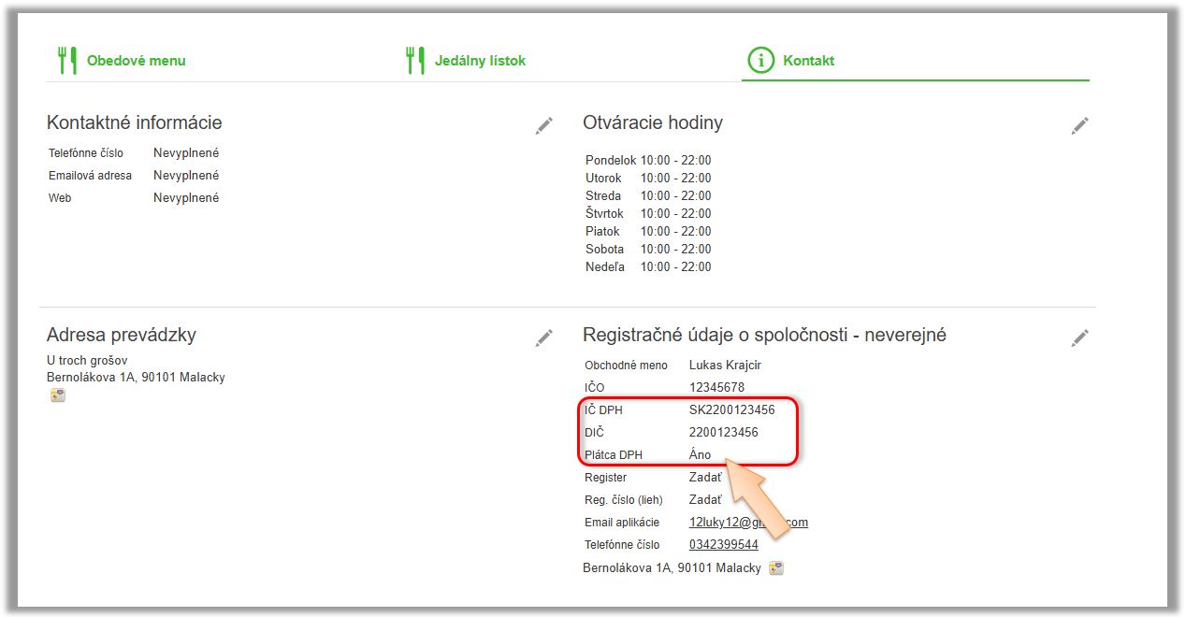This screenshot has width=1186, height=617.
Task: Edit Adresa prevádzky using pencil icon
Action: tap(543, 338)
